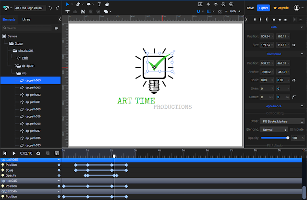Click the Undo arrow icon
Viewport: 307px width, 200px height.
50,8
